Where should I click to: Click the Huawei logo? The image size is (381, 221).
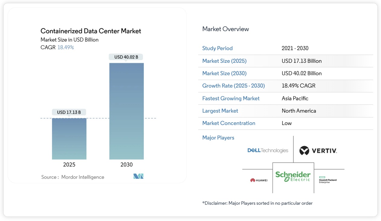259,180
